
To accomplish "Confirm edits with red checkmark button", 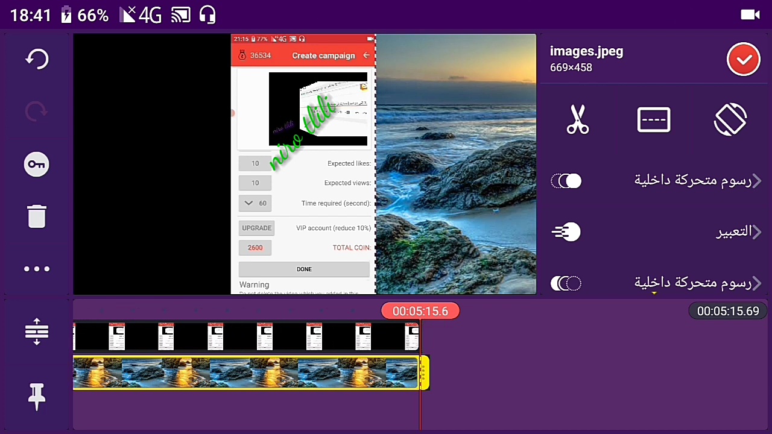I will pyautogui.click(x=743, y=59).
